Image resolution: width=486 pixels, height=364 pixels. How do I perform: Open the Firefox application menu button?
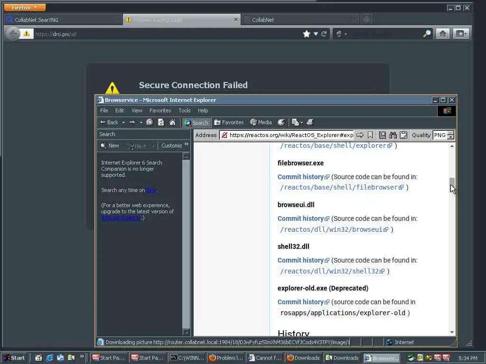[25, 7]
